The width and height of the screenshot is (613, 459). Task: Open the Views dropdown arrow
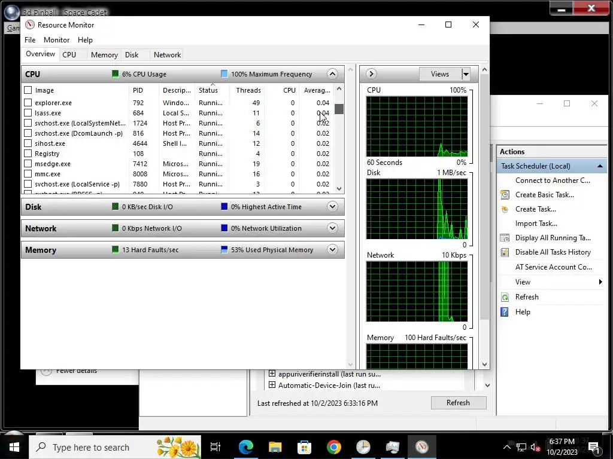466,74
